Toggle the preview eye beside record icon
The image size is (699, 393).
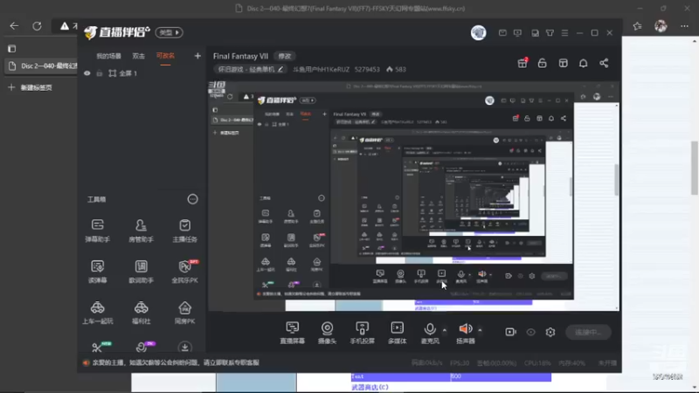(530, 332)
